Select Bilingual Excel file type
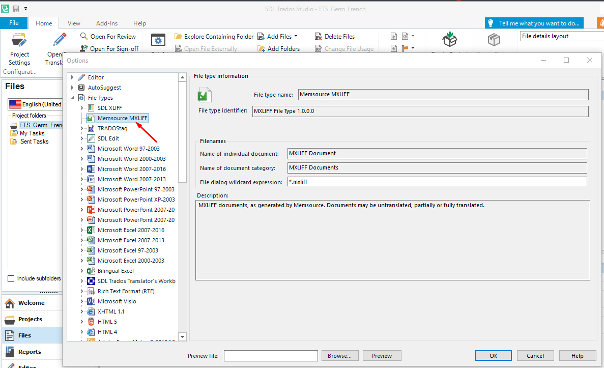Image resolution: width=604 pixels, height=368 pixels. 116,271
